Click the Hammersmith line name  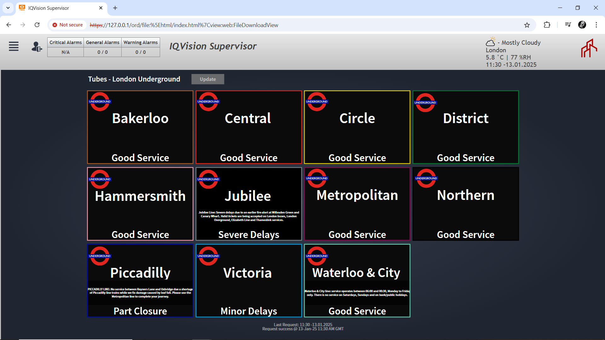click(x=140, y=196)
